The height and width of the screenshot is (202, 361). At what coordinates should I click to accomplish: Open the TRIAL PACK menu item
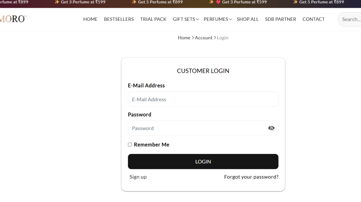click(x=153, y=19)
